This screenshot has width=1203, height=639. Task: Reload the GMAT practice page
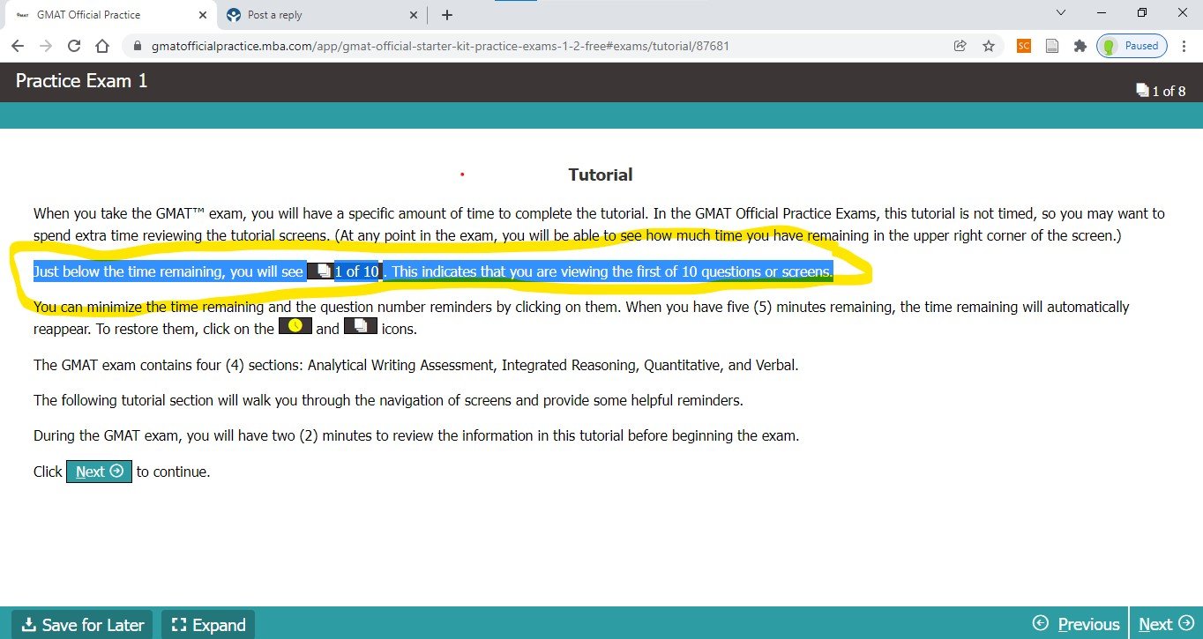tap(74, 45)
